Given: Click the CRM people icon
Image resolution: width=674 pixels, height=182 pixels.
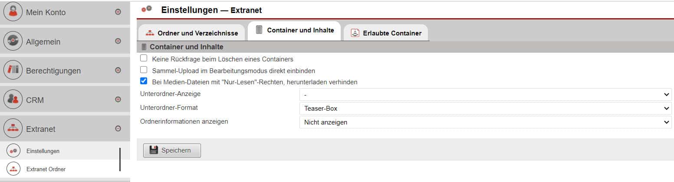Looking at the screenshot, I should pyautogui.click(x=13, y=99).
